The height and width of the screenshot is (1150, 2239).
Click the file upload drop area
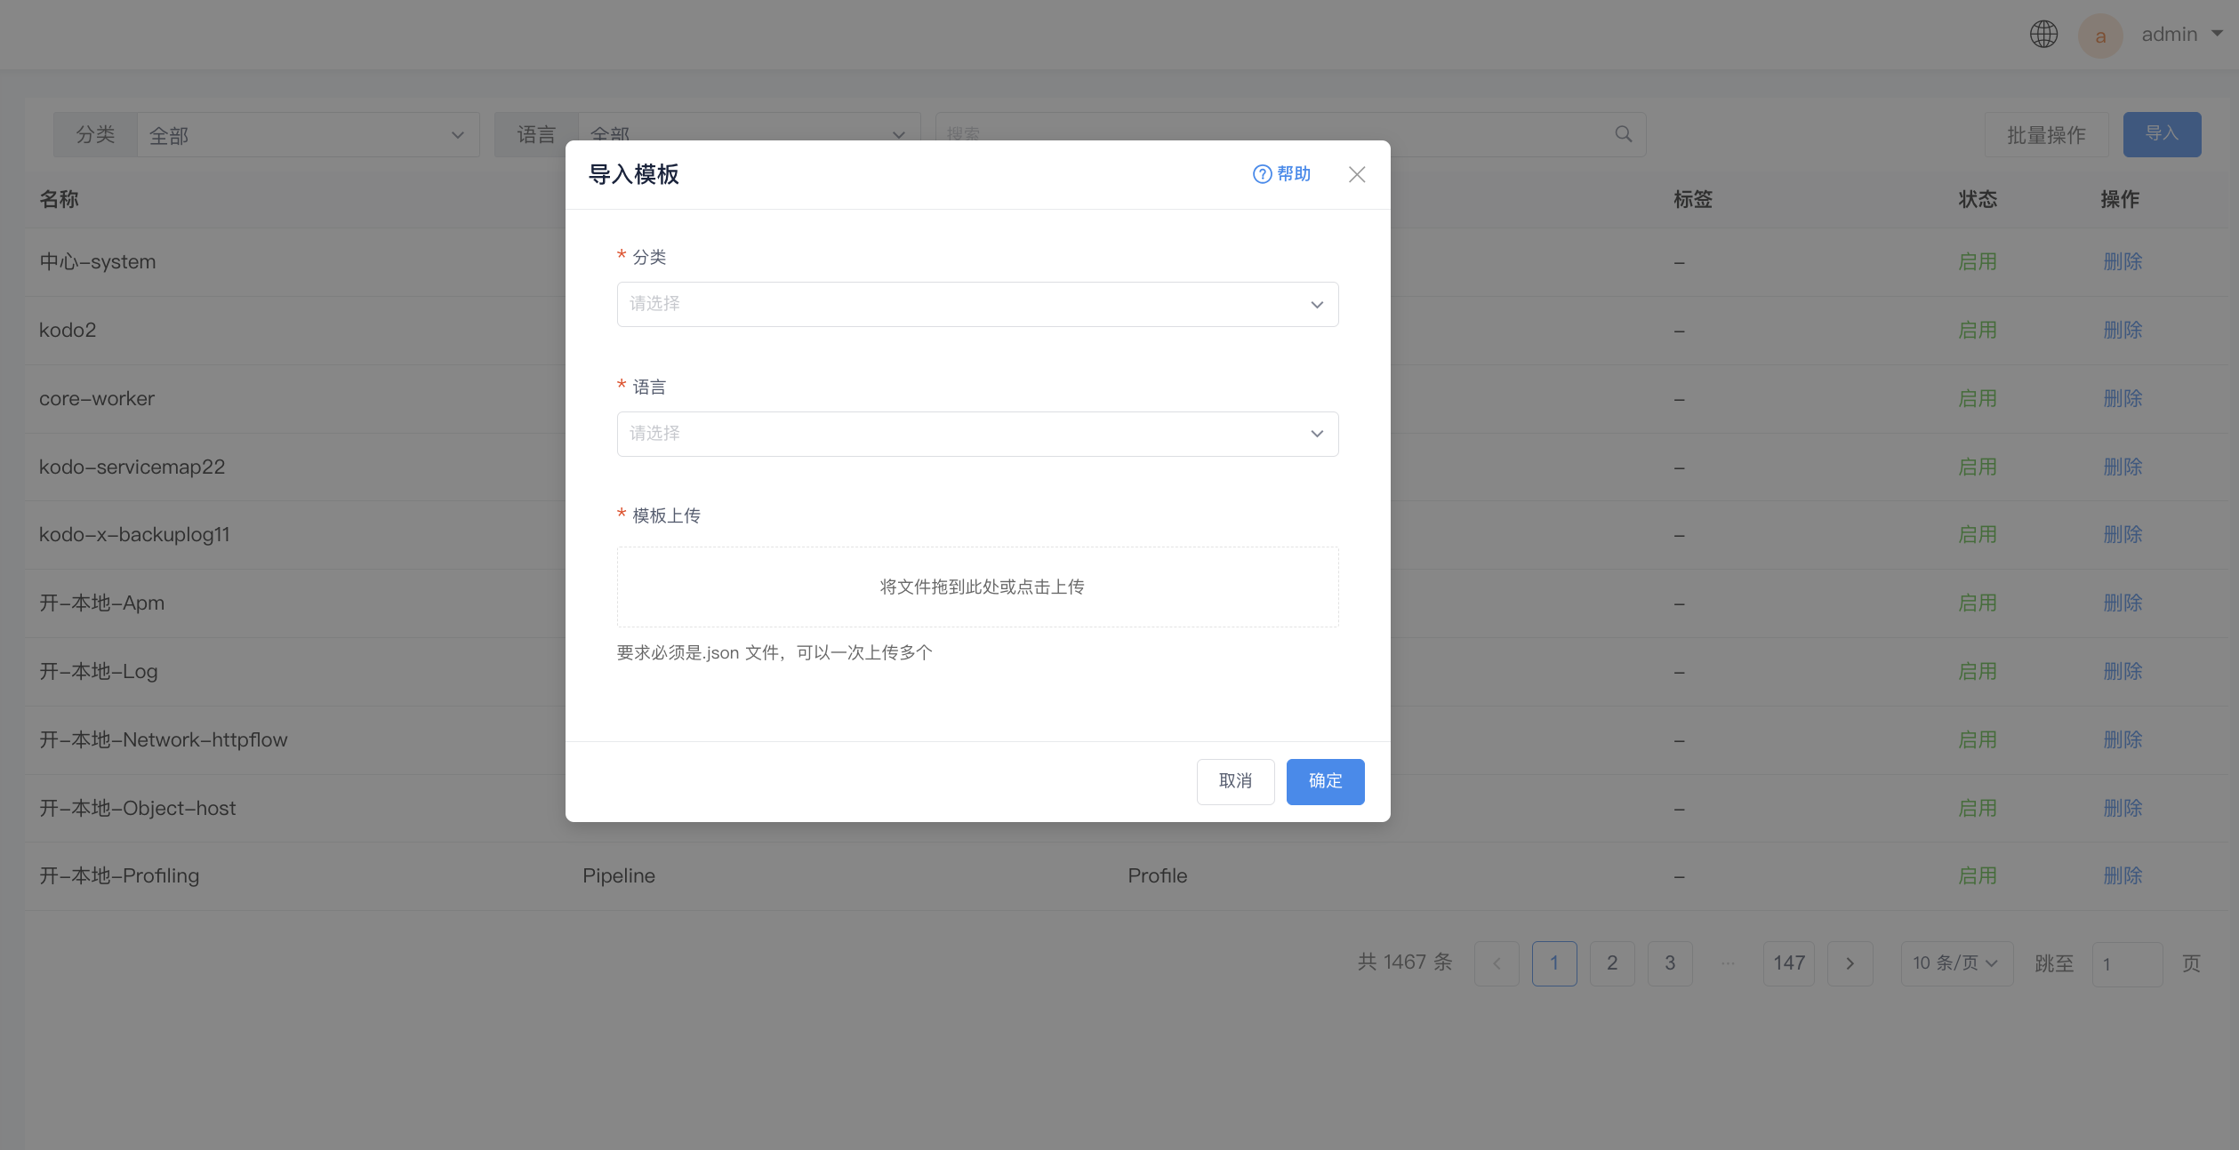pyautogui.click(x=977, y=587)
